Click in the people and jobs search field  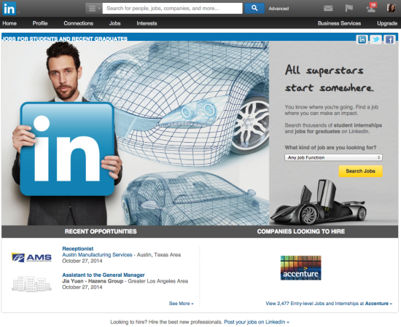172,9
